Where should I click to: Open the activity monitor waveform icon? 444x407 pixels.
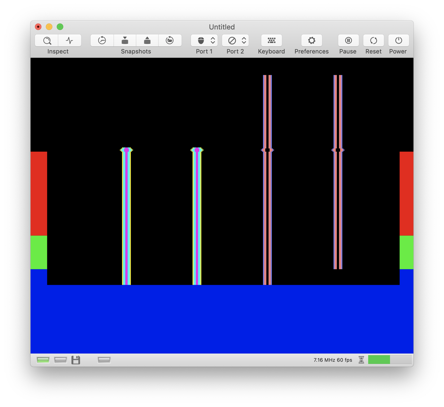[70, 41]
